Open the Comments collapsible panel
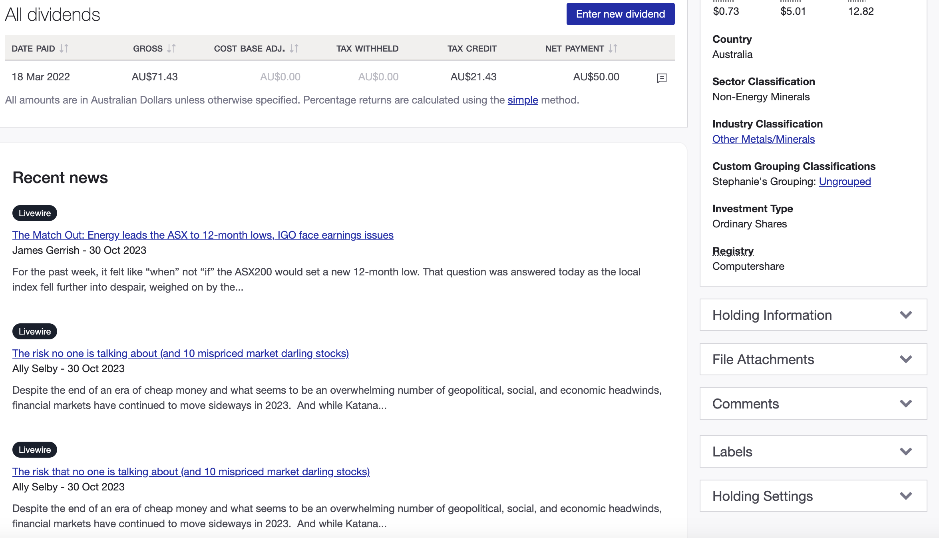Viewport: 939px width, 538px height. [813, 404]
